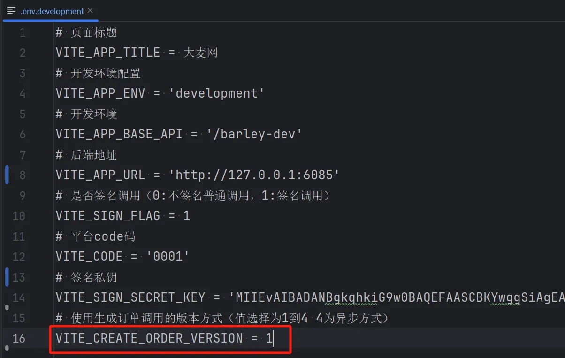Place cursor on the VITE_APP_TITLE variable name
The image size is (565, 358).
(108, 53)
